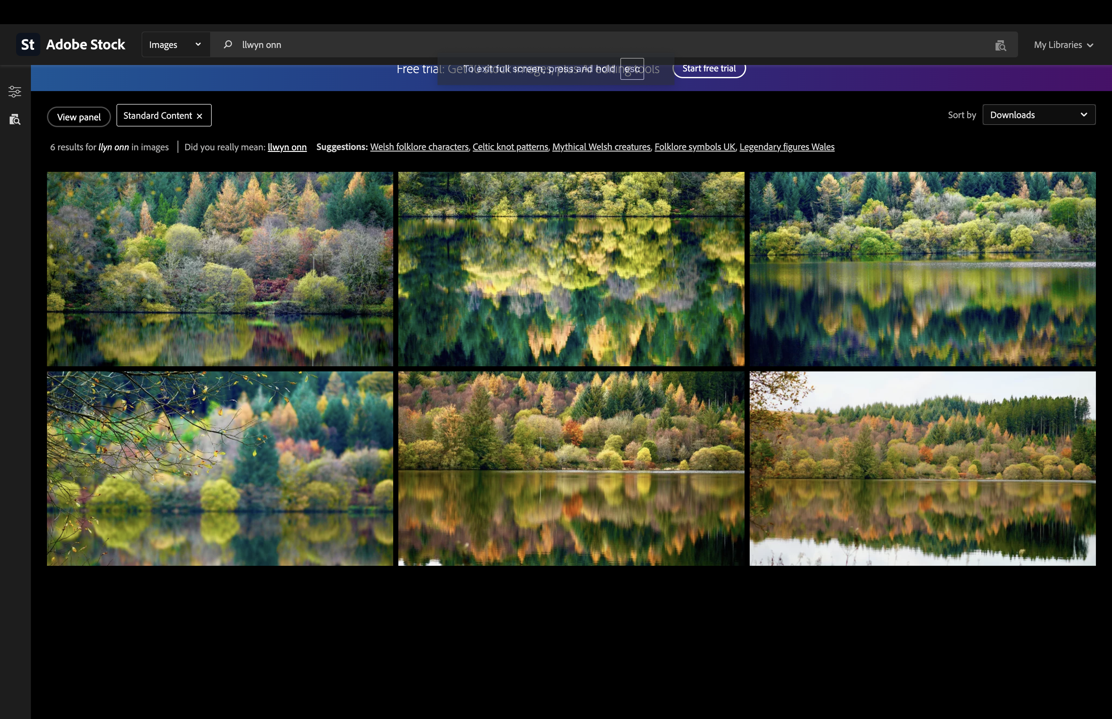Open Celtic knot patterns suggestion
Screen dimensions: 1112x719
click(x=510, y=147)
